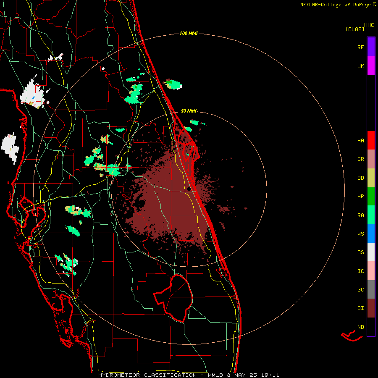378x378 pixels.
Task: Click the HHC product code text
Action: pos(369,25)
